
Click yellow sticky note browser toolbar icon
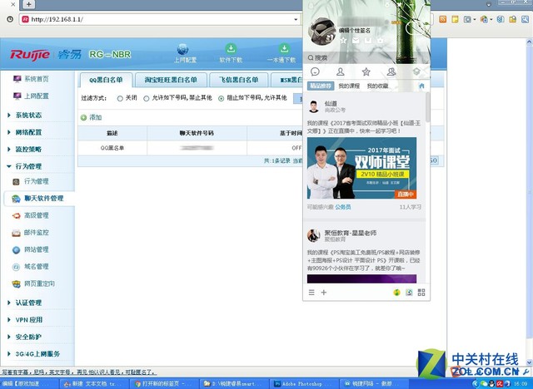[455, 19]
